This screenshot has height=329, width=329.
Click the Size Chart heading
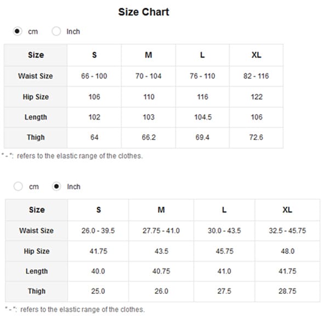(x=144, y=12)
